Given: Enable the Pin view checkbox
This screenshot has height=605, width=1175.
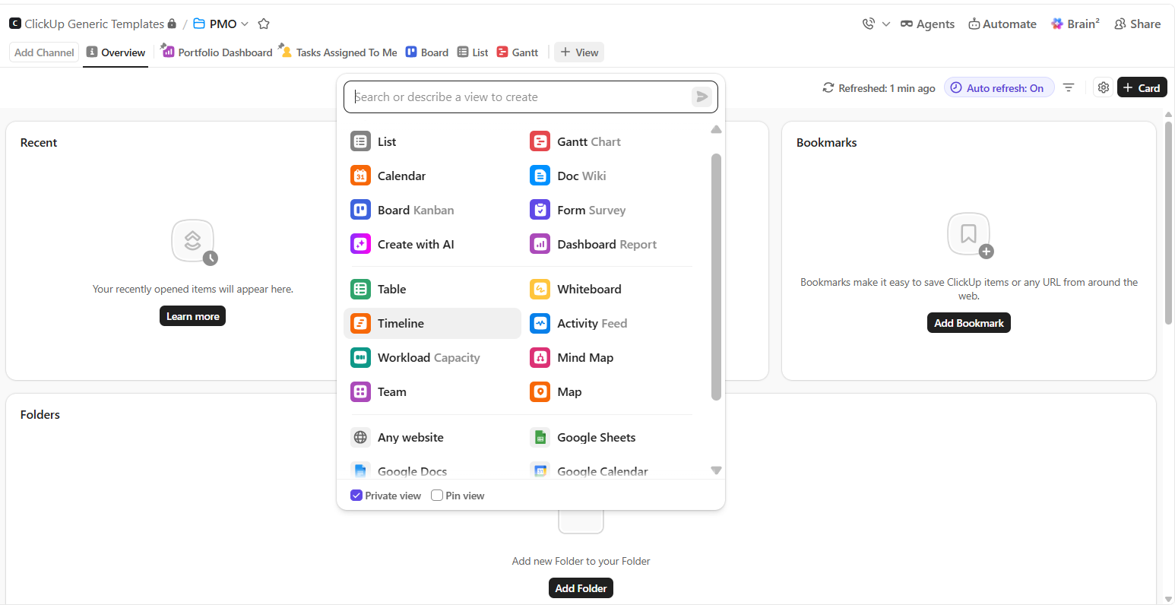Looking at the screenshot, I should pos(437,496).
